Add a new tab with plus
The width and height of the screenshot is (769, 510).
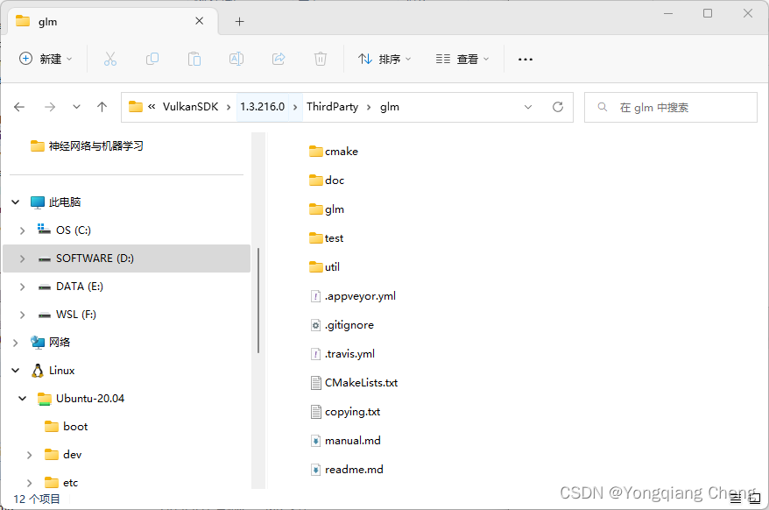pyautogui.click(x=239, y=22)
